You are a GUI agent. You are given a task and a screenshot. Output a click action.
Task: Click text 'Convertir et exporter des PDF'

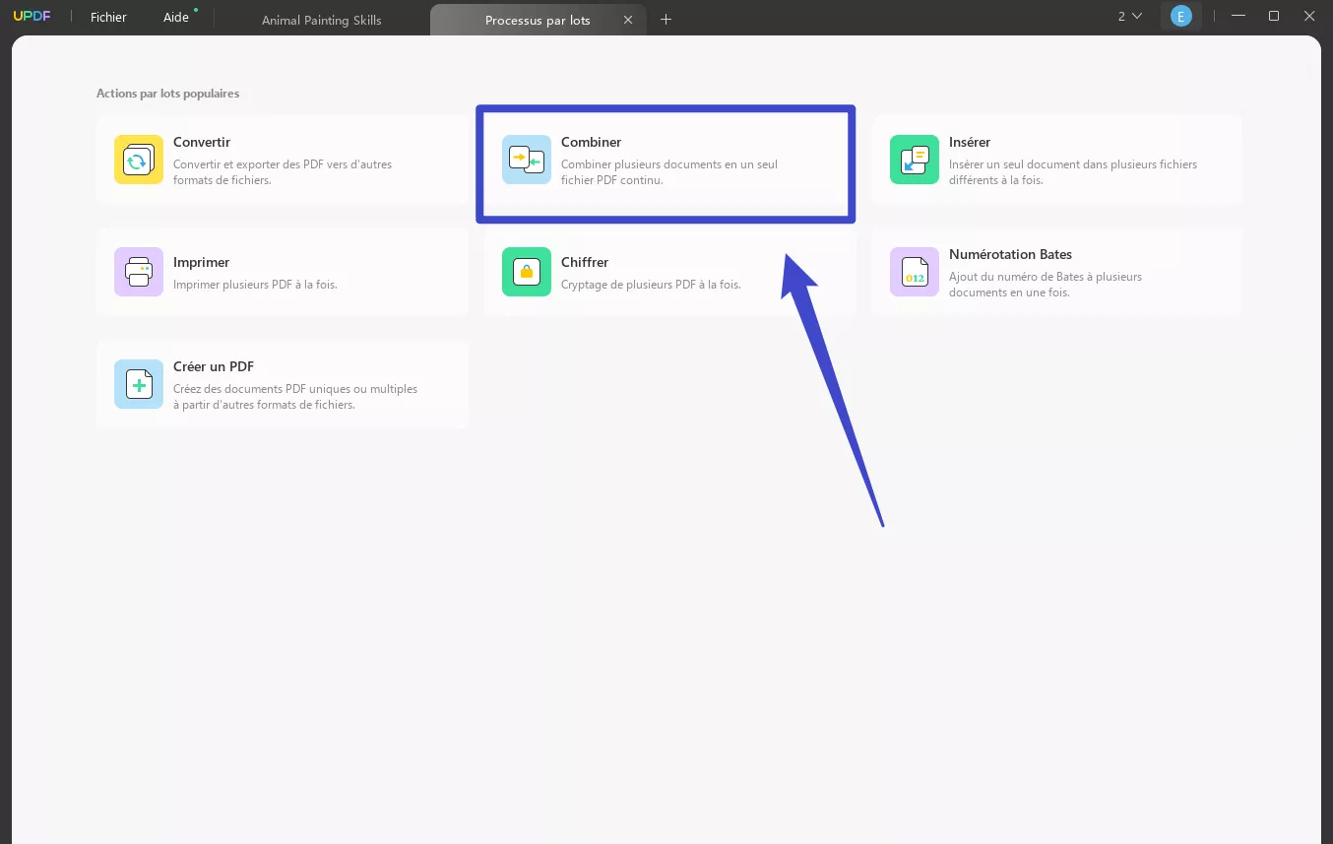pyautogui.click(x=250, y=164)
